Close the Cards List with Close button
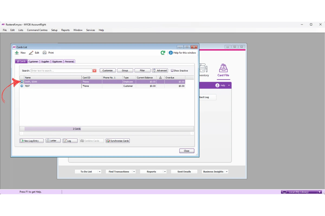This screenshot has height=216, width=325. [187, 151]
